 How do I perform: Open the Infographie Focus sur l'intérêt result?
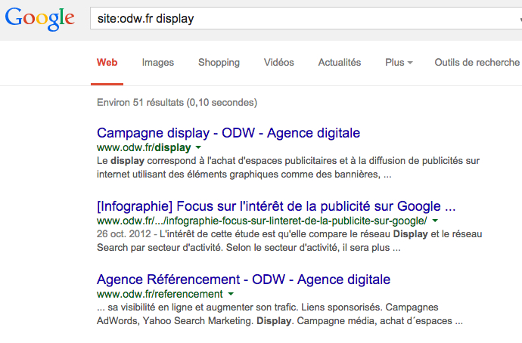tap(276, 206)
